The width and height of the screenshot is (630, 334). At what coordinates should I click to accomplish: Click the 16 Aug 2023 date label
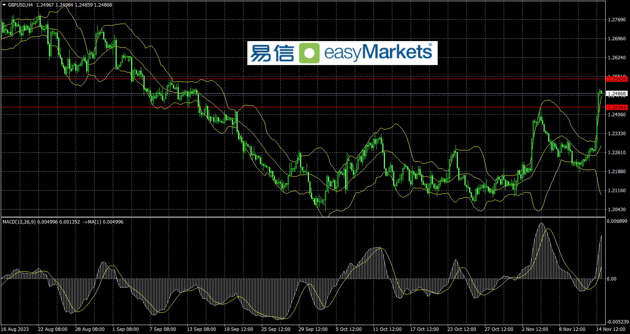click(15, 329)
